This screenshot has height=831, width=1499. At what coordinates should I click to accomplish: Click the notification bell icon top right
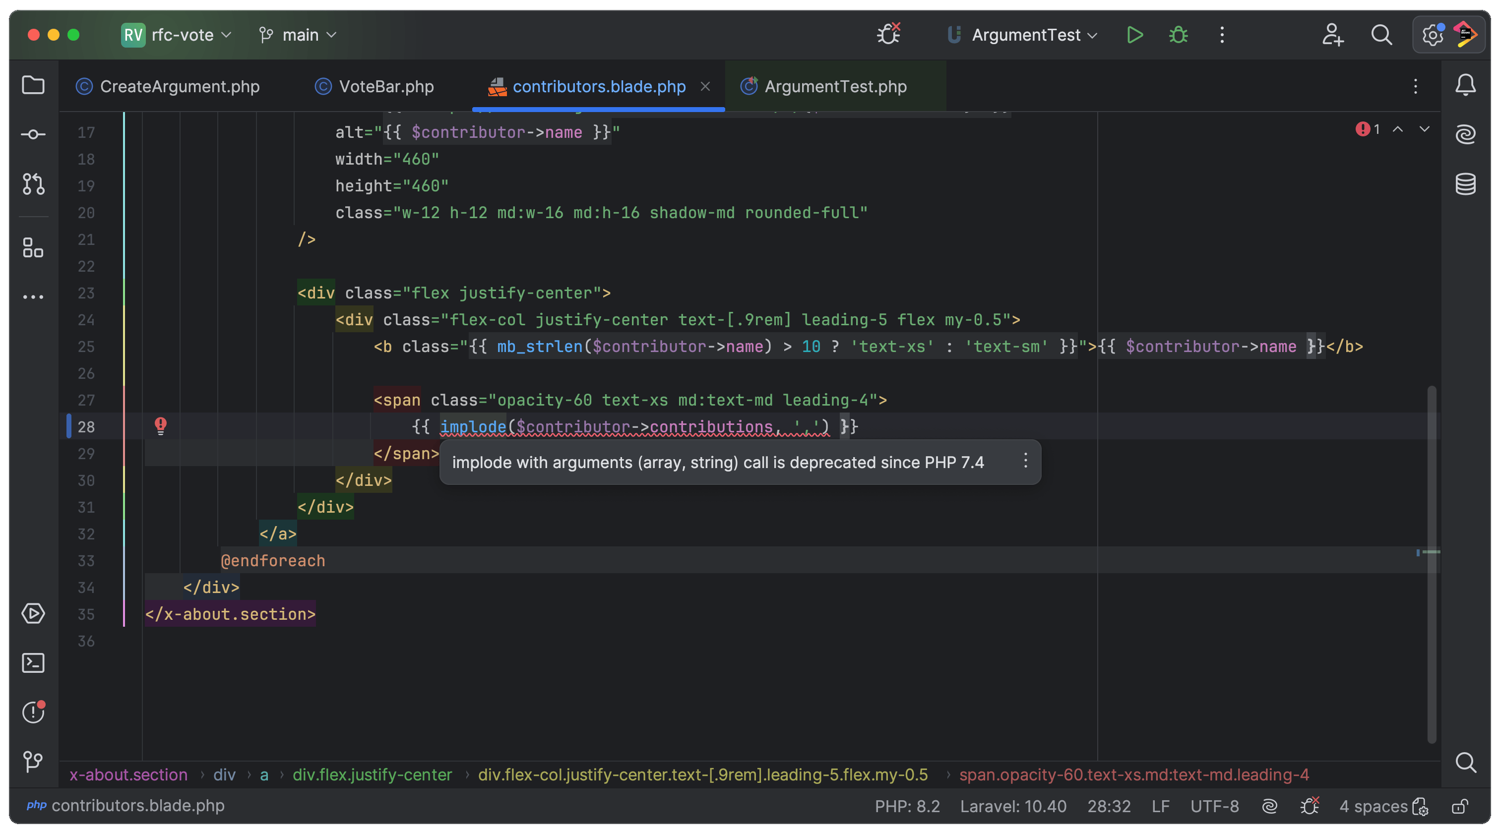1465,86
